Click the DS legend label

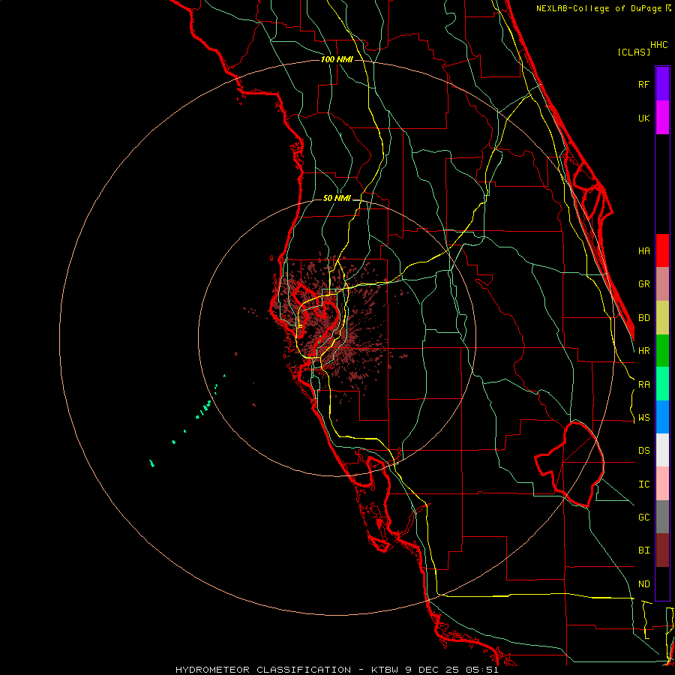click(643, 451)
